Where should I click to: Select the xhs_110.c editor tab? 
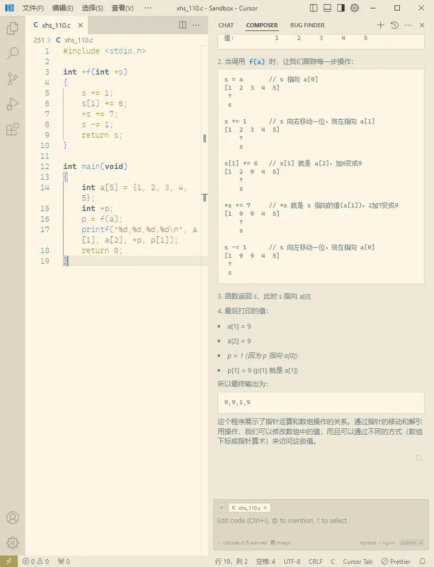(56, 25)
